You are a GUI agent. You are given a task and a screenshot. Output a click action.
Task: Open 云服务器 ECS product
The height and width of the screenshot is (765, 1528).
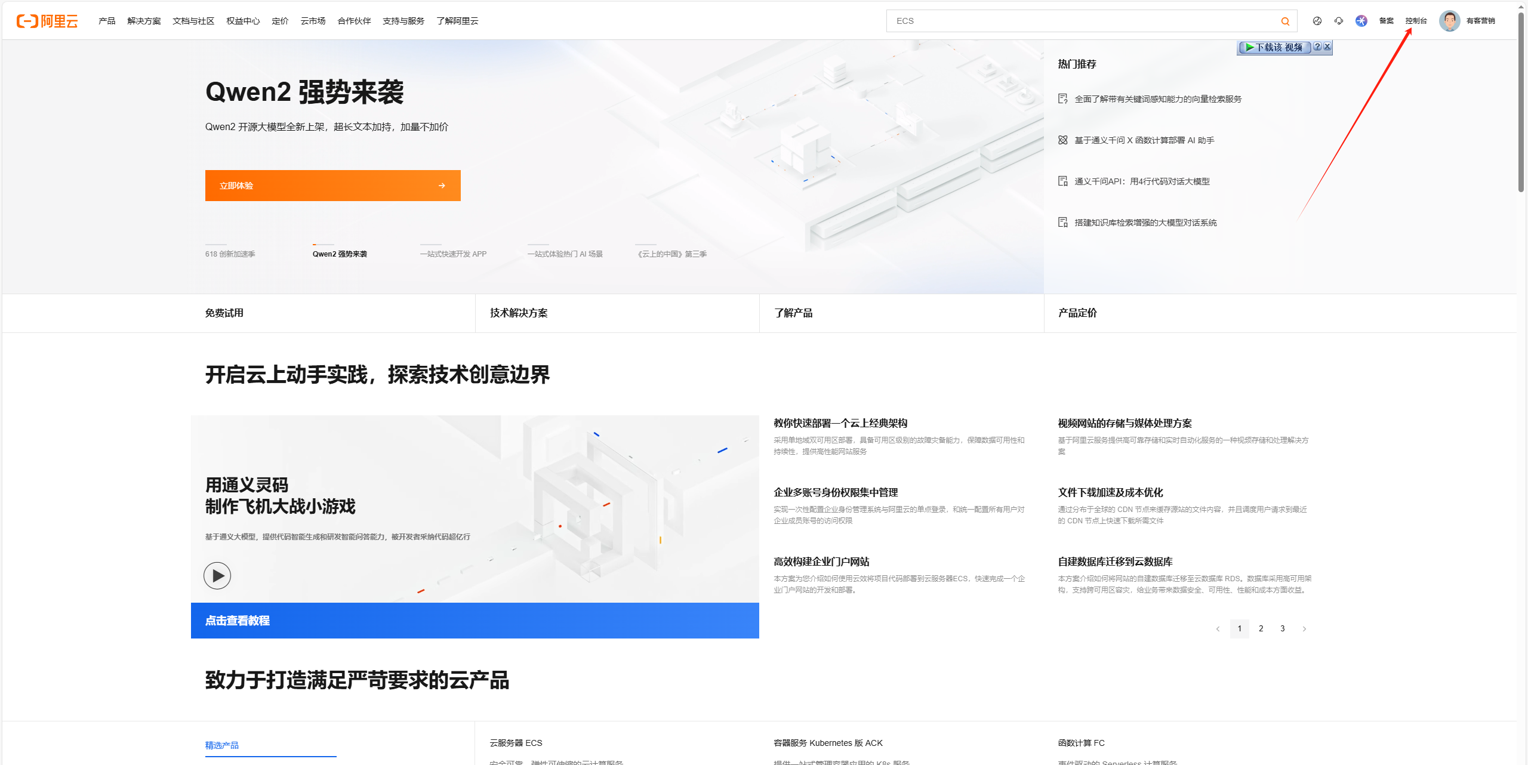[516, 743]
